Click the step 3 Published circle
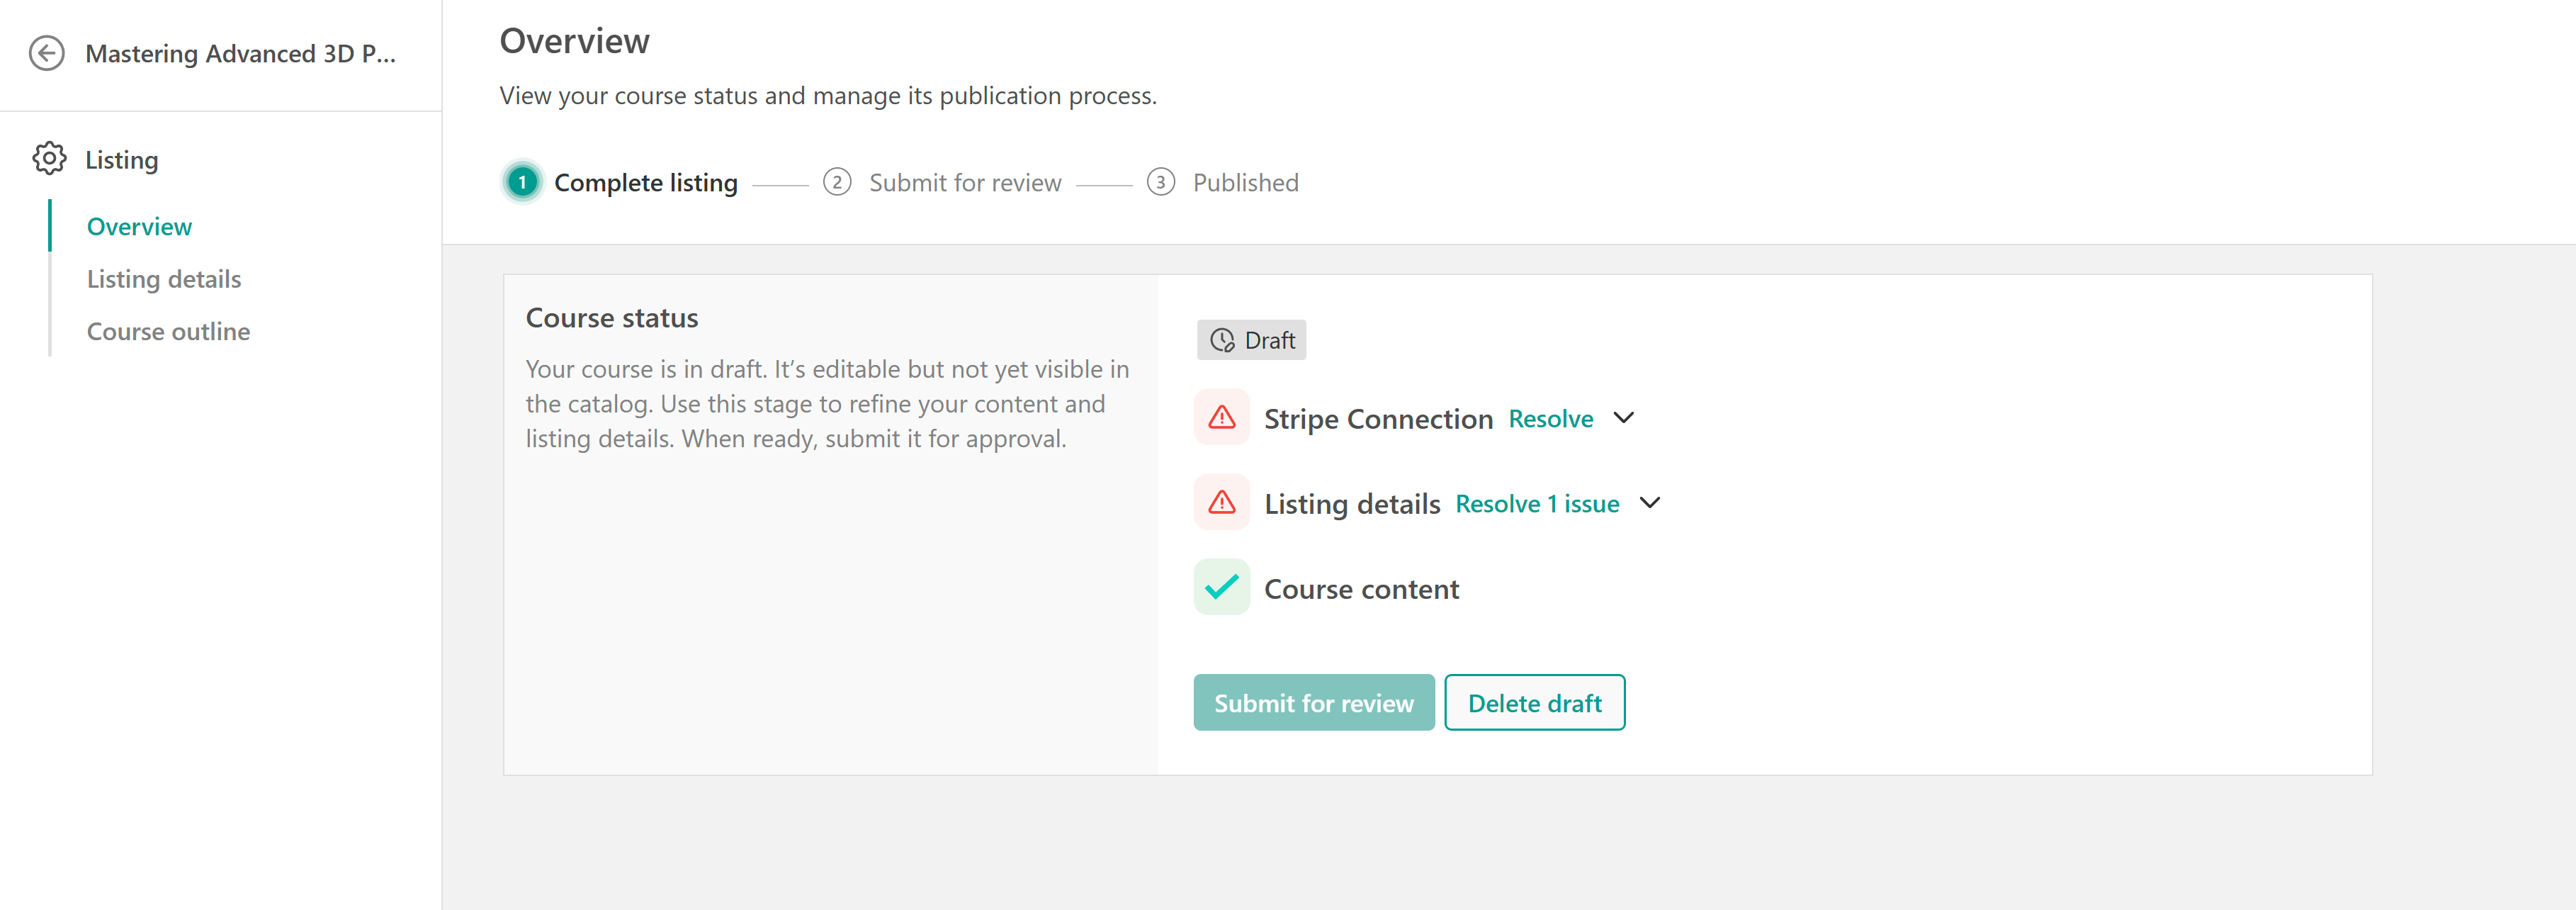The image size is (2576, 910). [x=1160, y=183]
